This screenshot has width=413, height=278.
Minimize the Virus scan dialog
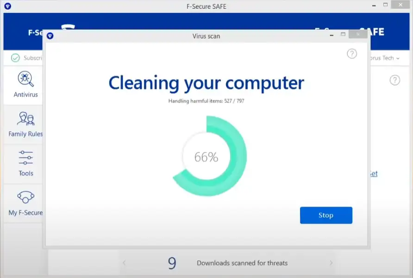(331, 34)
